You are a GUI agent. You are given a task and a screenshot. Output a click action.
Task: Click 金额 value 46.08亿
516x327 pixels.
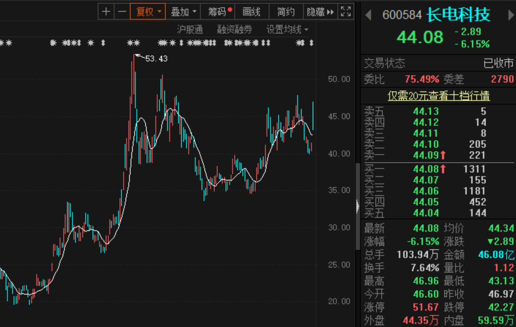click(x=496, y=254)
